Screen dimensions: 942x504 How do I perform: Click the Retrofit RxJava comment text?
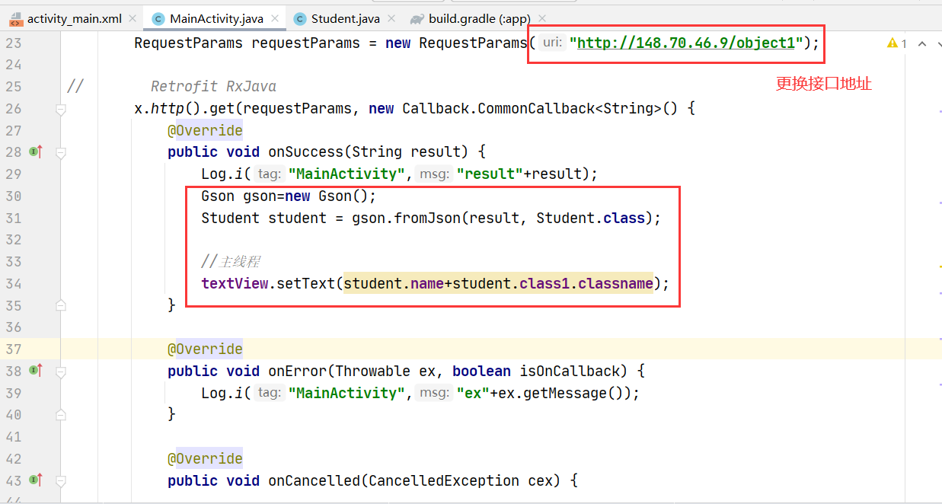pyautogui.click(x=213, y=87)
